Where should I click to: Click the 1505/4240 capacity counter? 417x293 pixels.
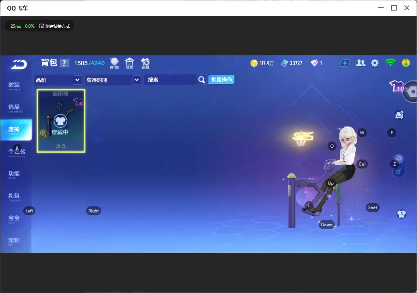[89, 63]
